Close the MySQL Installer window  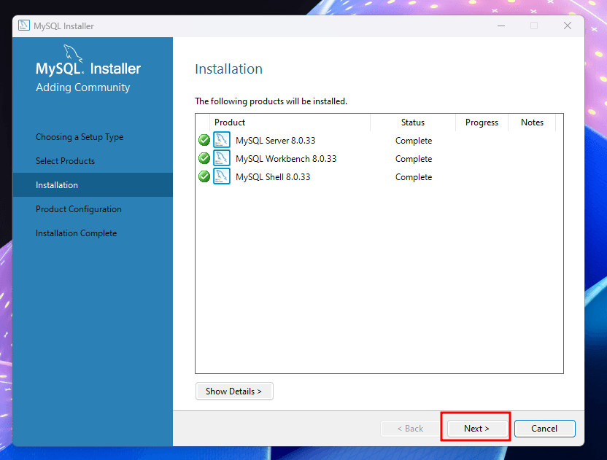click(x=568, y=26)
